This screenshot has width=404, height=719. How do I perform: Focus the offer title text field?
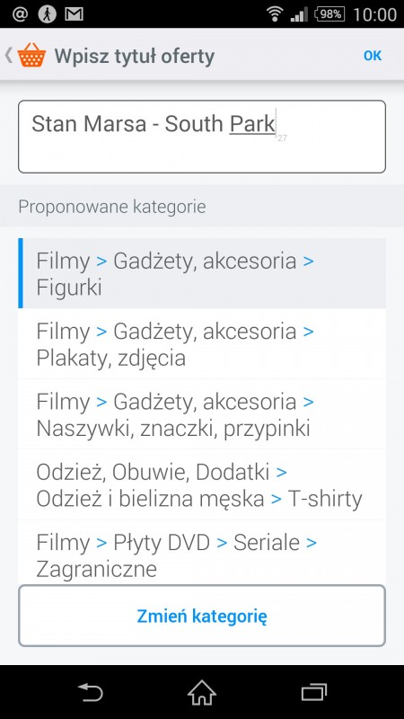point(201,137)
